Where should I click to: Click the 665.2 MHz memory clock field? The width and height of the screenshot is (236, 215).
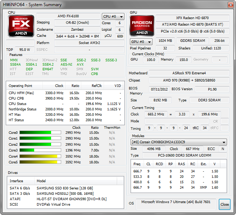[x=156, y=114]
